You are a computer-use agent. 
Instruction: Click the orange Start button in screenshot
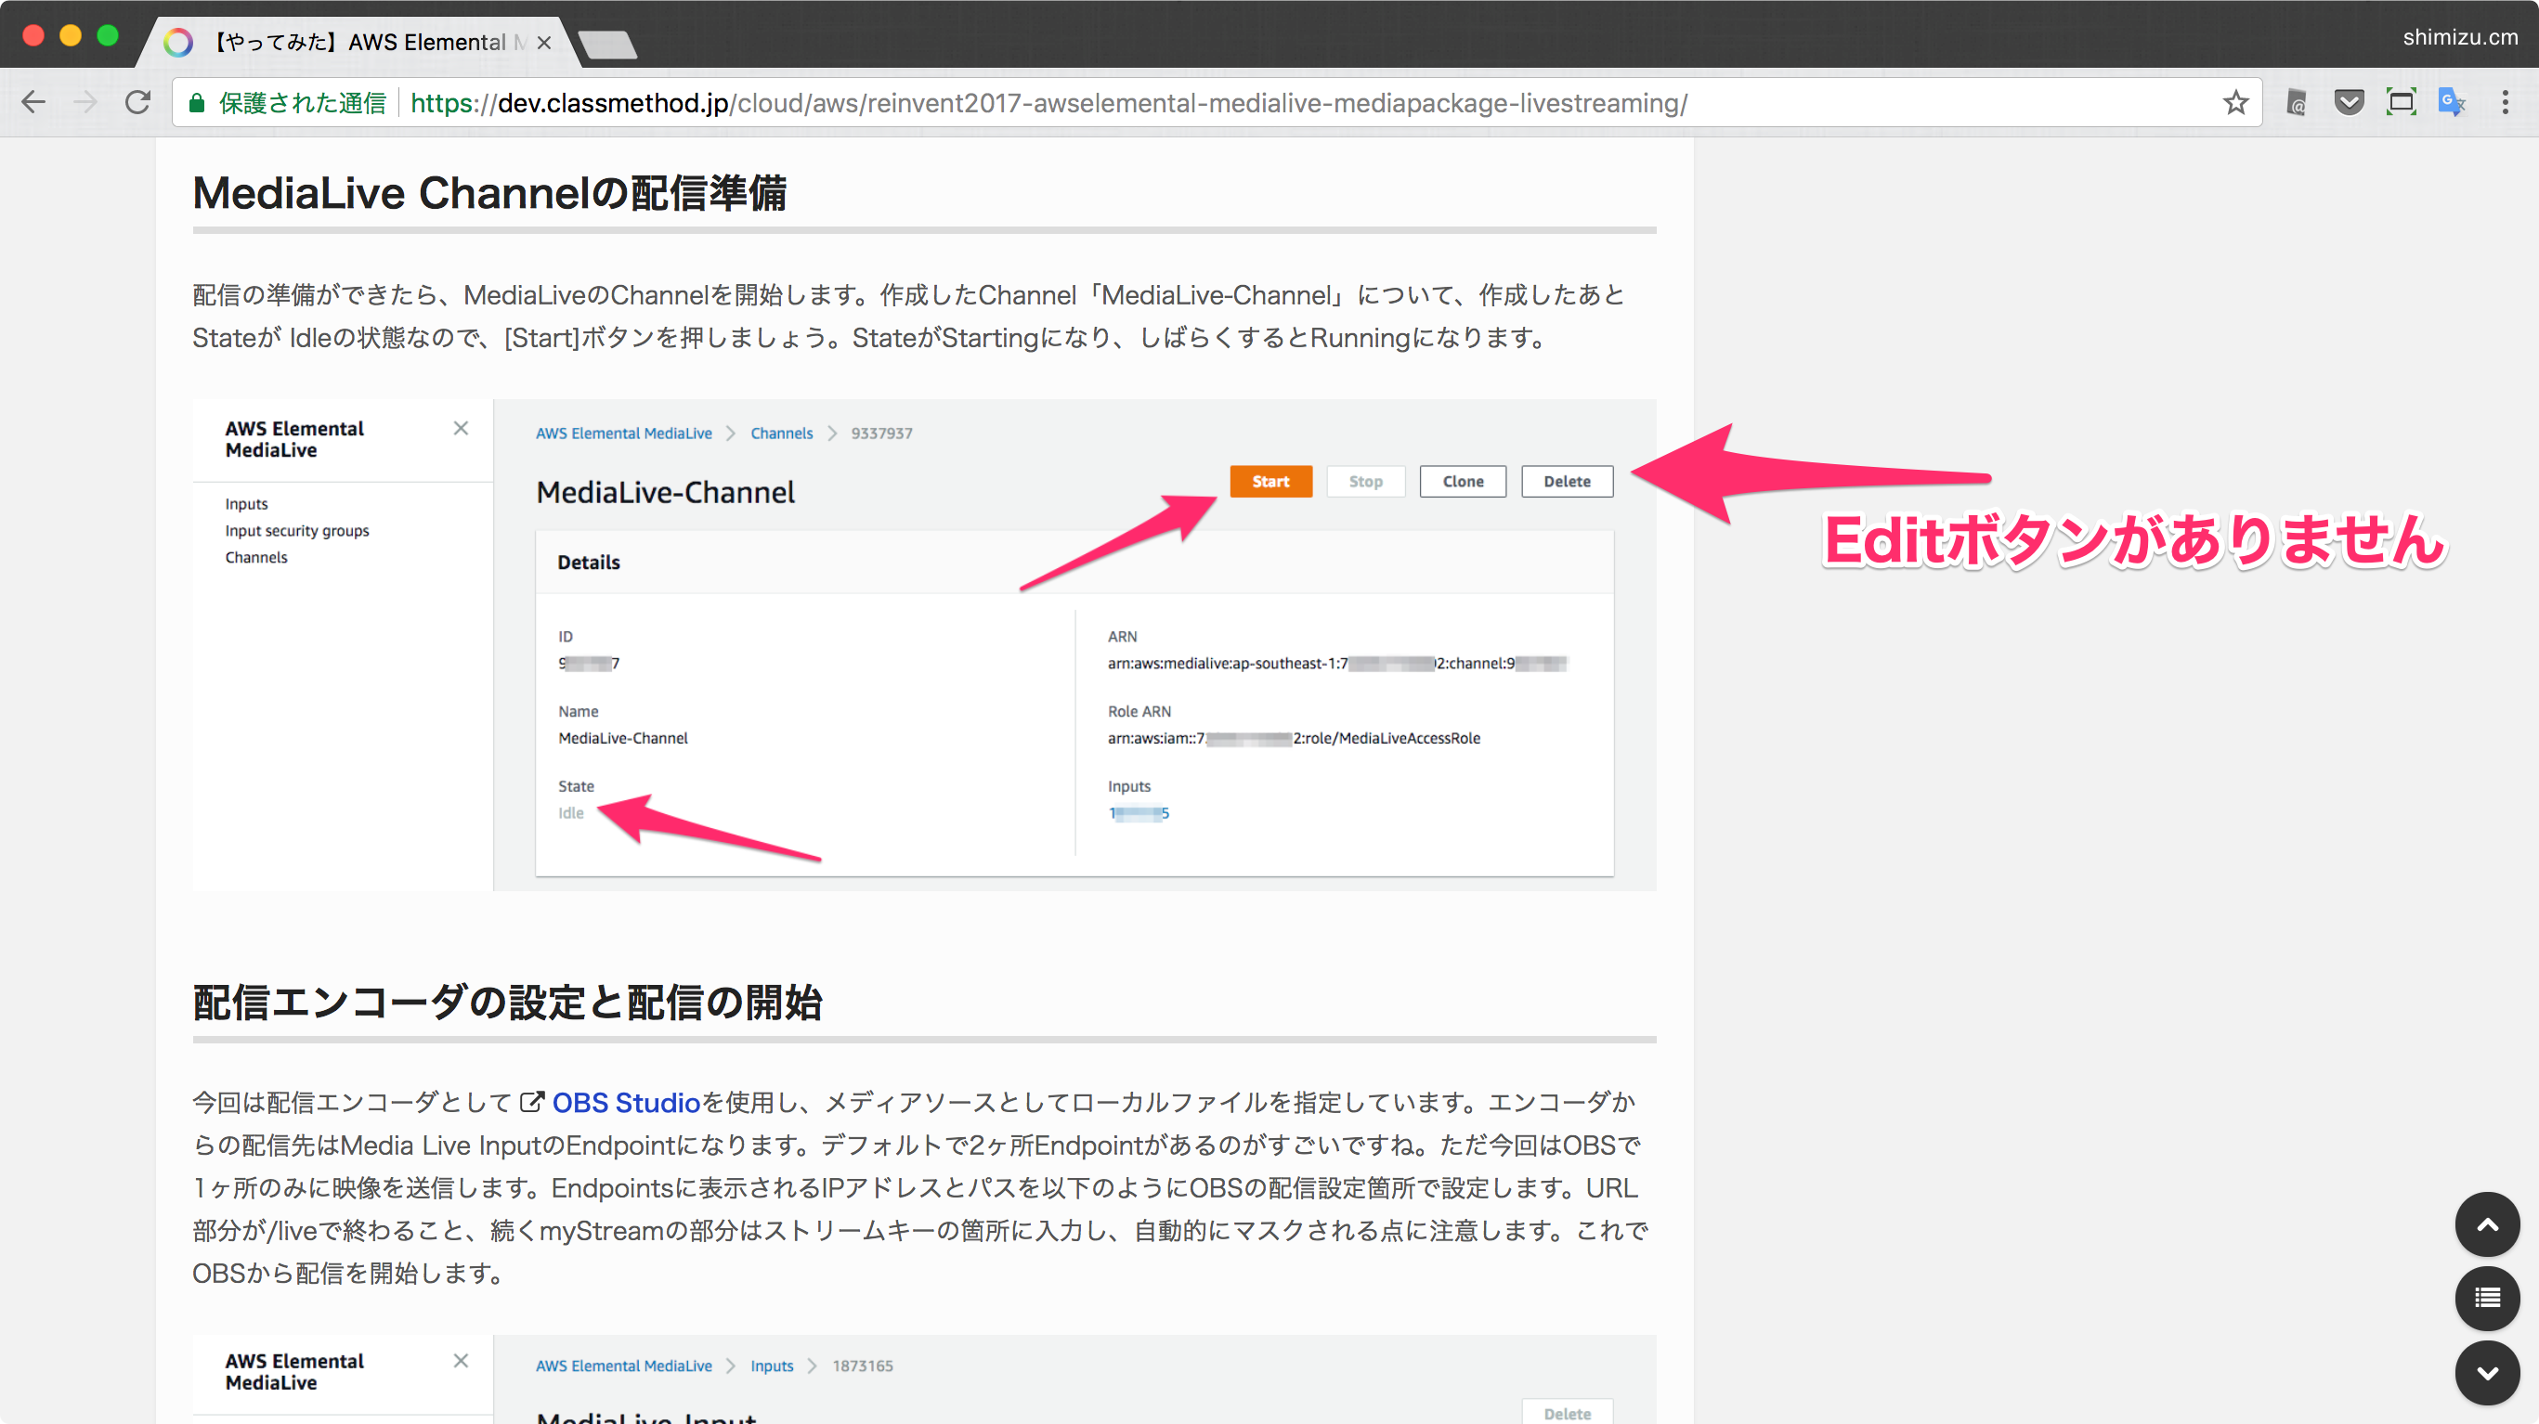(x=1270, y=481)
